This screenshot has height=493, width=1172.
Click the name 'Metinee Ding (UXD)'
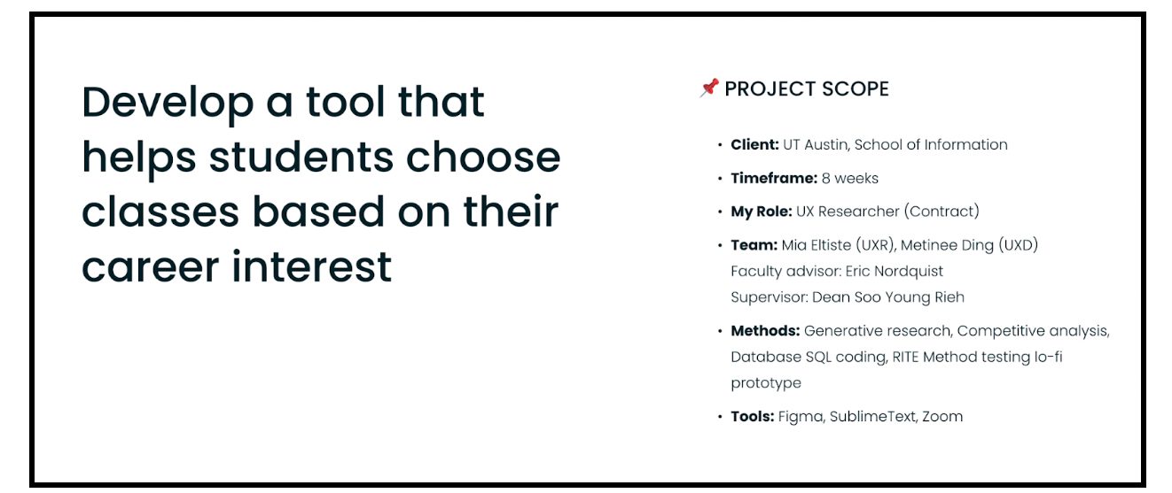(969, 245)
